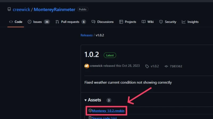Image resolution: width=213 pixels, height=119 pixels.
Task: Click the Assets heading
Action: (95, 100)
